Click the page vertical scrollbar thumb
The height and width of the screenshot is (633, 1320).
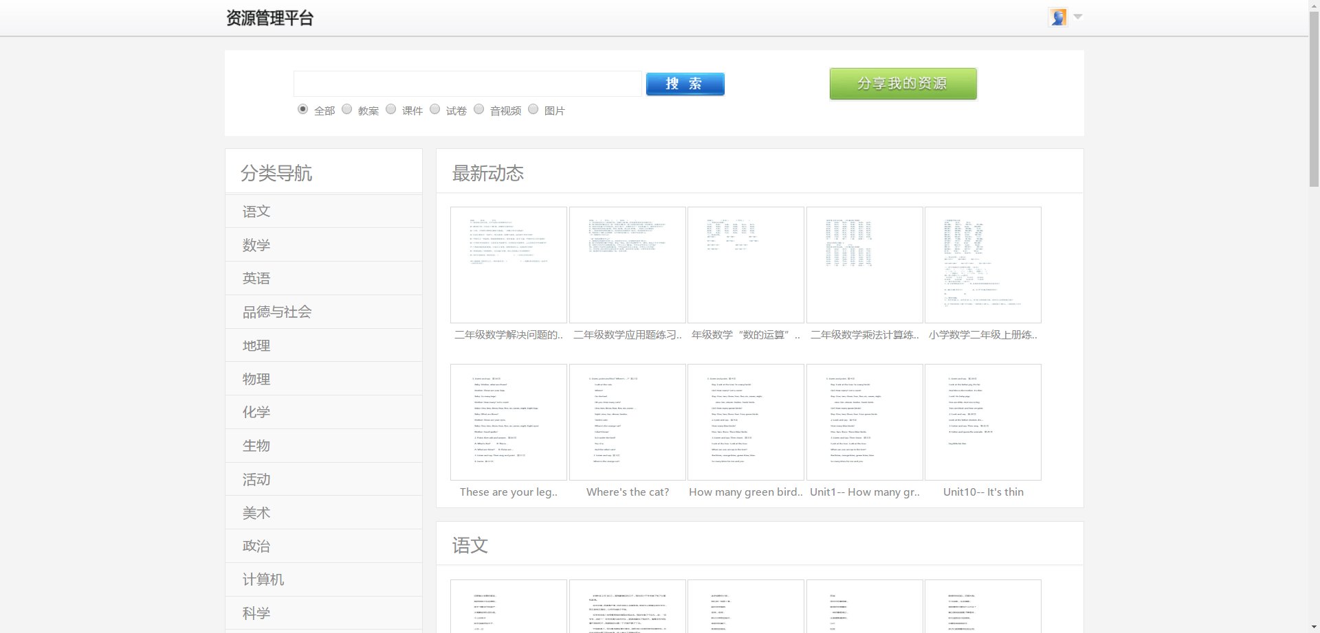click(1314, 99)
